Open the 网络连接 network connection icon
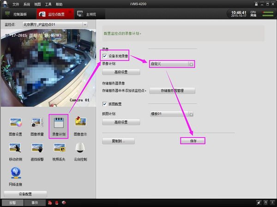The width and height of the screenshot is (277, 207). 16,173
